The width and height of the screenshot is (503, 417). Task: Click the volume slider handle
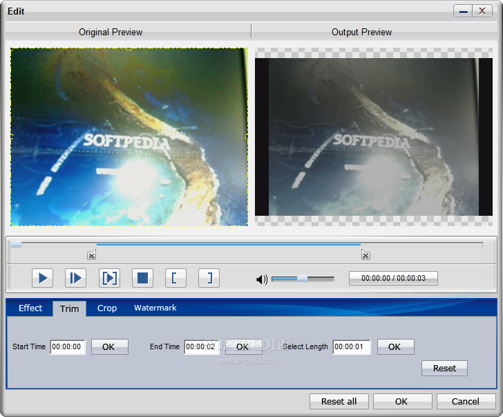302,279
